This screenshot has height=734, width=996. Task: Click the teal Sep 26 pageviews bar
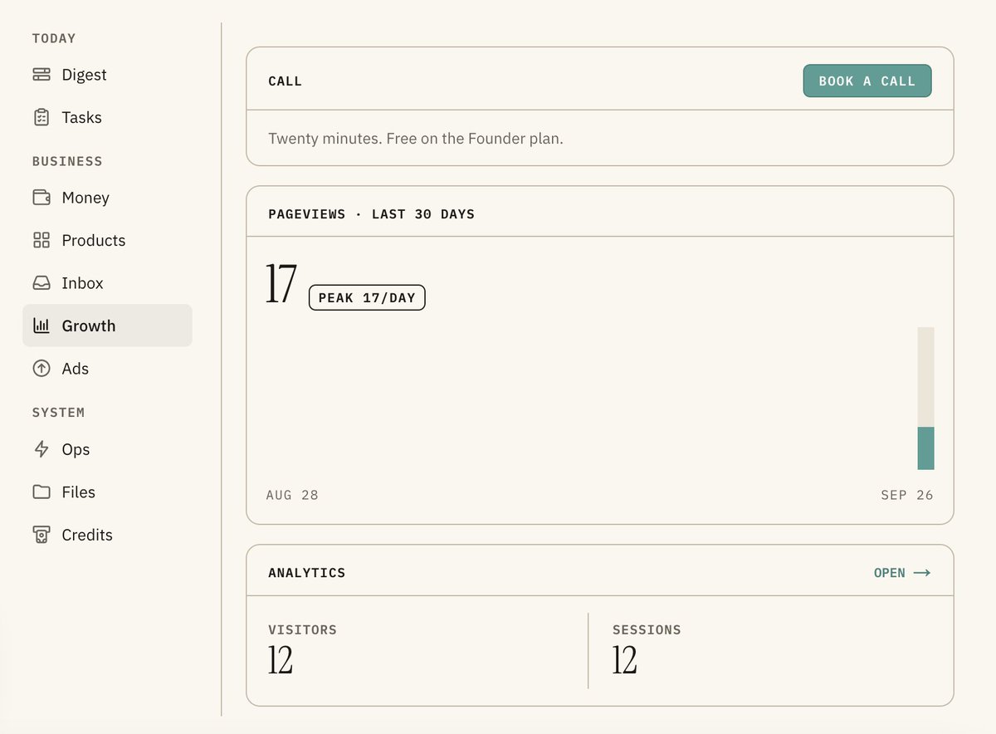925,448
